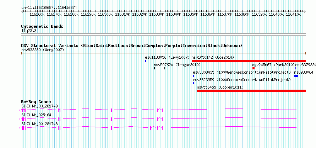Click the DGV Structural Variants track title
Image resolution: width=316 pixels, height=148 pixels.
(132, 46)
